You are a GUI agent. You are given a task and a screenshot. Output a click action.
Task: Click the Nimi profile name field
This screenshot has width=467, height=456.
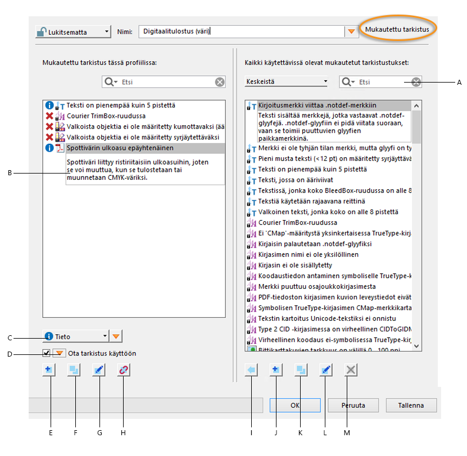tap(242, 31)
